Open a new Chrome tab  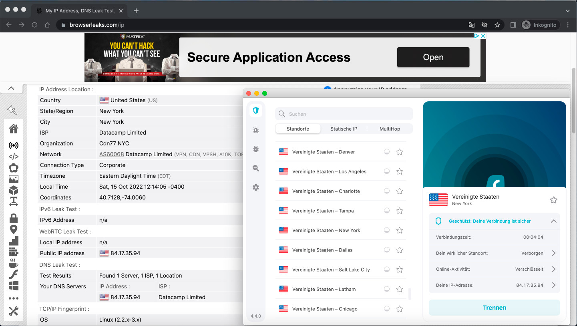(136, 11)
